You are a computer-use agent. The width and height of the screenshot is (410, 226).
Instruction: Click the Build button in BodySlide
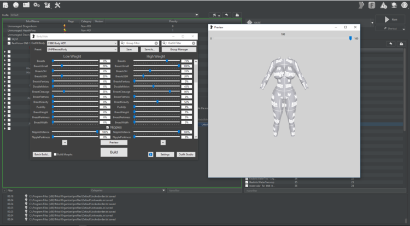tap(114, 152)
